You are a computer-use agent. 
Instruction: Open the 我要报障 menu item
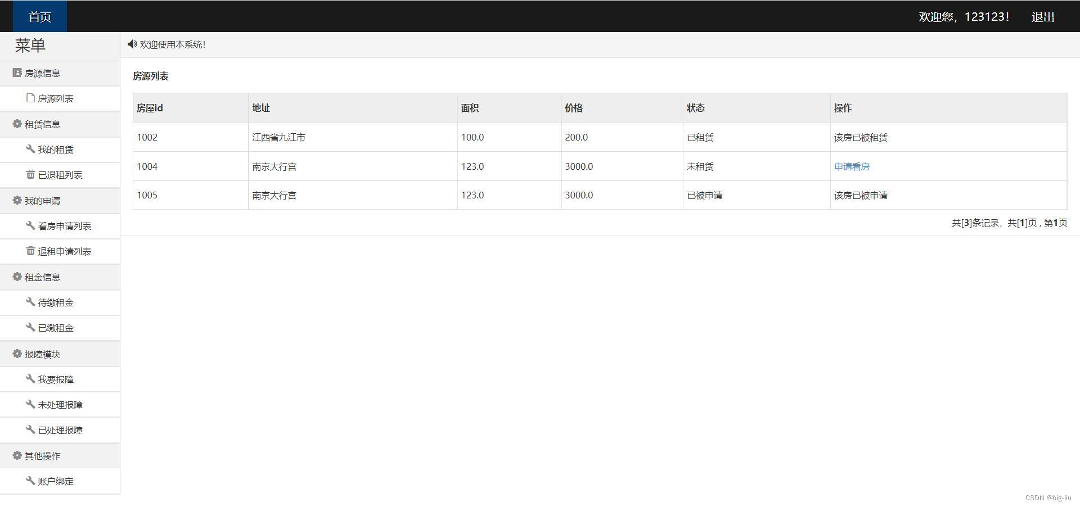pos(60,379)
